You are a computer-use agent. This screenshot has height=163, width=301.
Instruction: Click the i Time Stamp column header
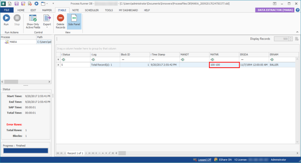pyautogui.click(x=165, y=54)
